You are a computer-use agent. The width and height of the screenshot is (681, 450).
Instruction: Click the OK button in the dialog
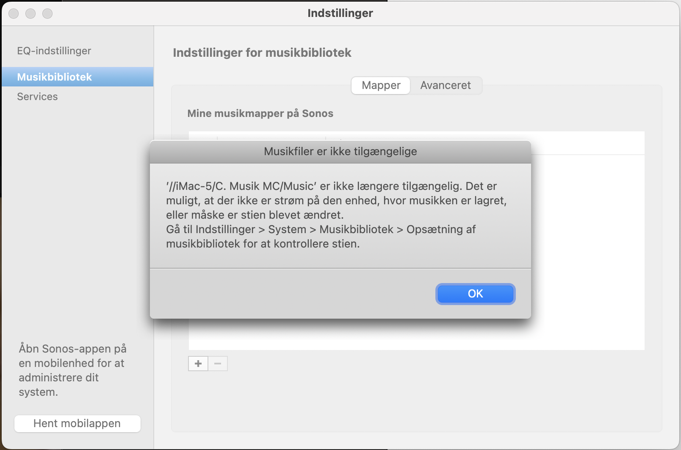click(475, 294)
